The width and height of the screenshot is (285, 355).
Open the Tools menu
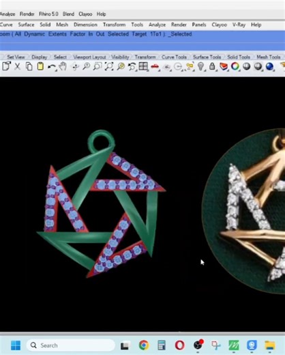(x=137, y=25)
